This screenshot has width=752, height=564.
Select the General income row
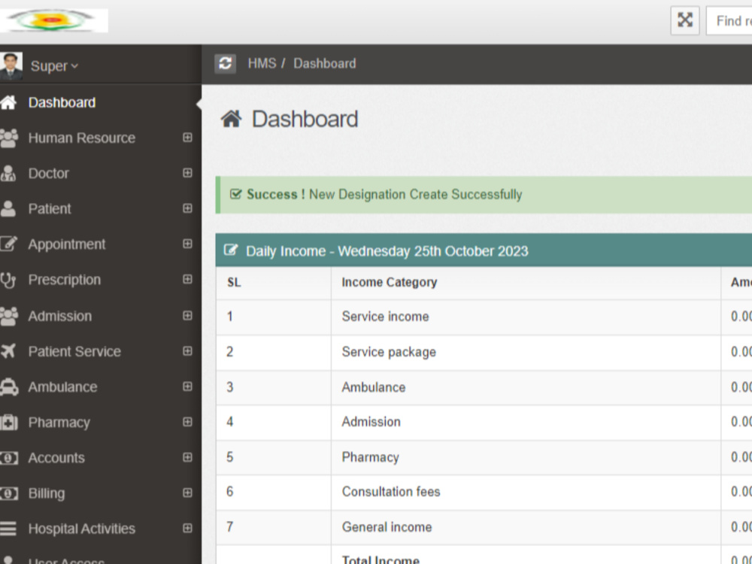484,528
